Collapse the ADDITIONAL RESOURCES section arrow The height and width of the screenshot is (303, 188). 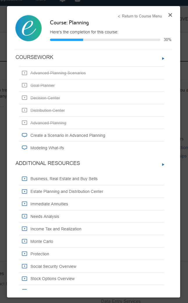tap(163, 165)
